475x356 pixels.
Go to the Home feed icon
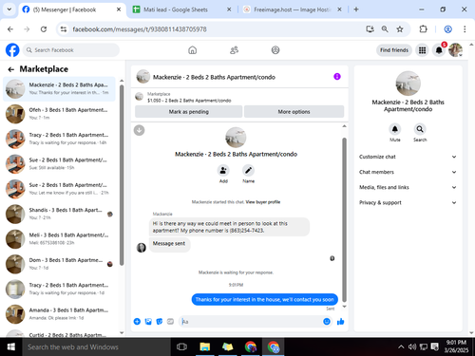coord(192,50)
